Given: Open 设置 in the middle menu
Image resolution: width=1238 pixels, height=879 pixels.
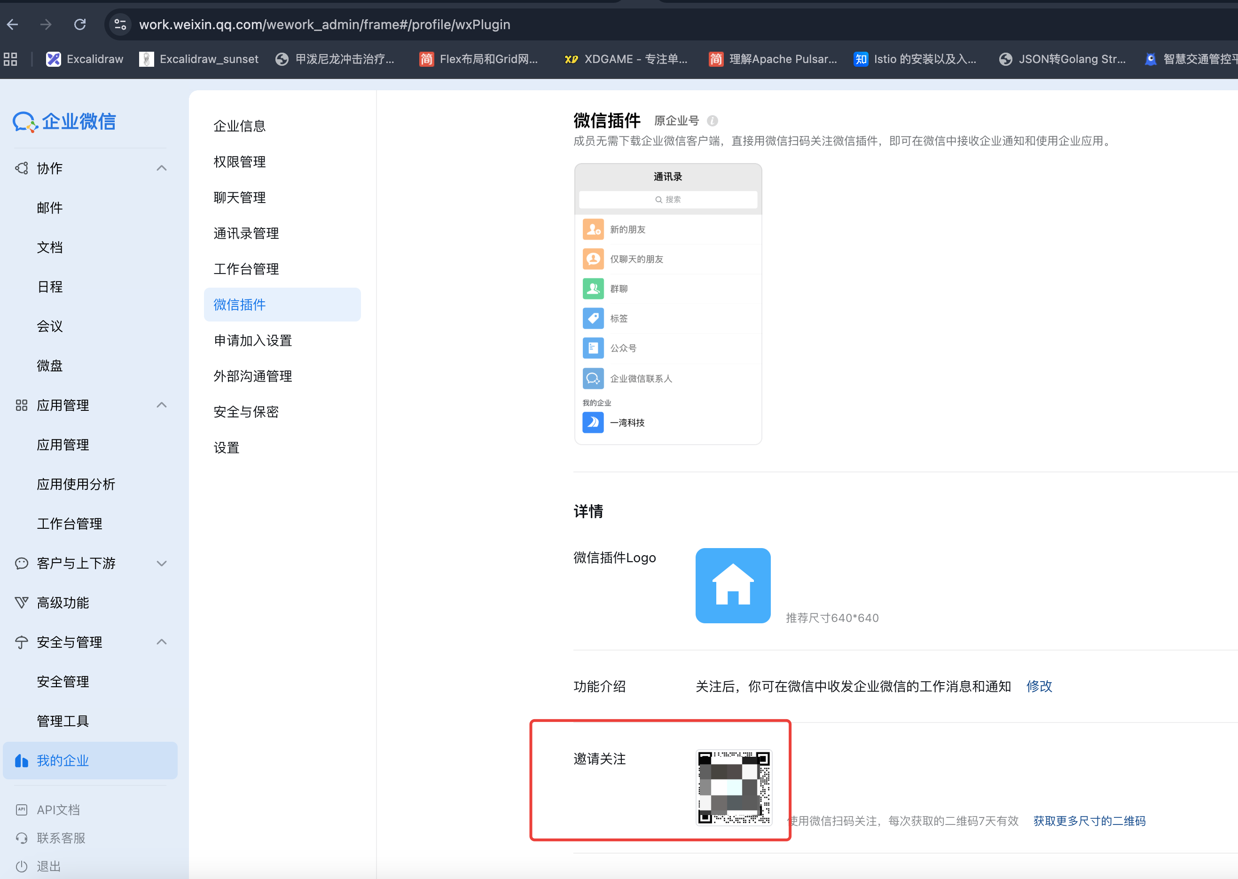Looking at the screenshot, I should (226, 447).
